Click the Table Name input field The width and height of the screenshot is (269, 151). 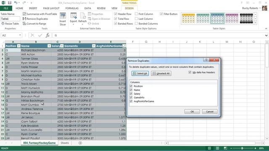(x=10, y=19)
